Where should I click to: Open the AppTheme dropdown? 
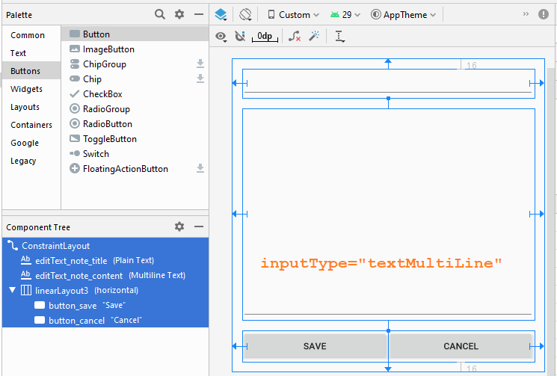coord(403,14)
